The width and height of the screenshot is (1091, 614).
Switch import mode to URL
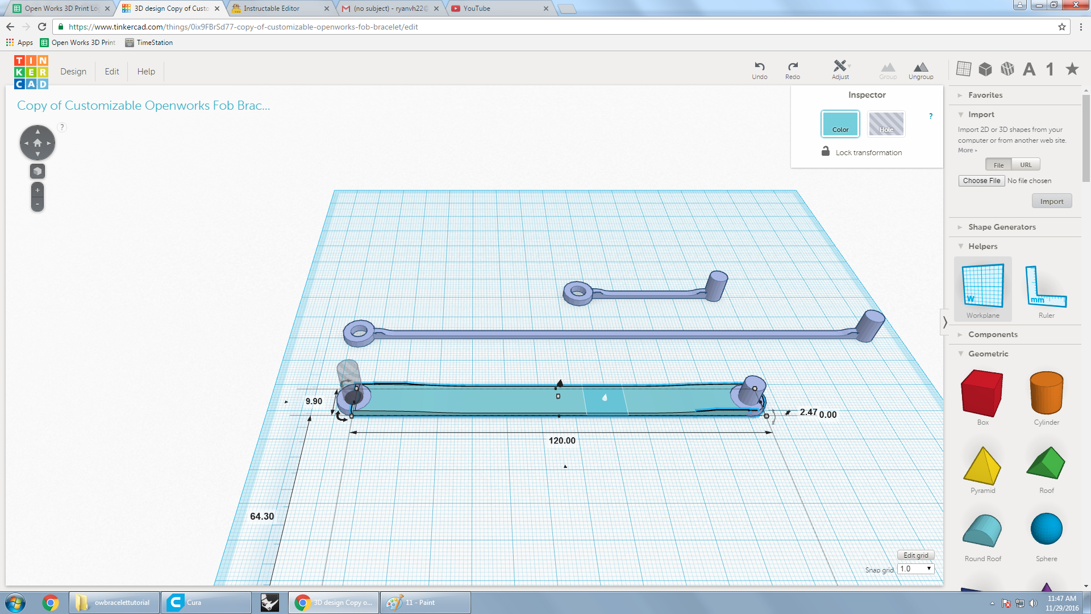1026,165
